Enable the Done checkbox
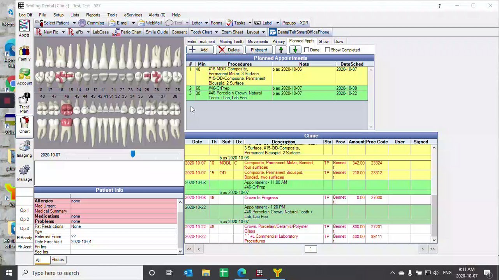Screen dimensions: 499x280 [307, 50]
